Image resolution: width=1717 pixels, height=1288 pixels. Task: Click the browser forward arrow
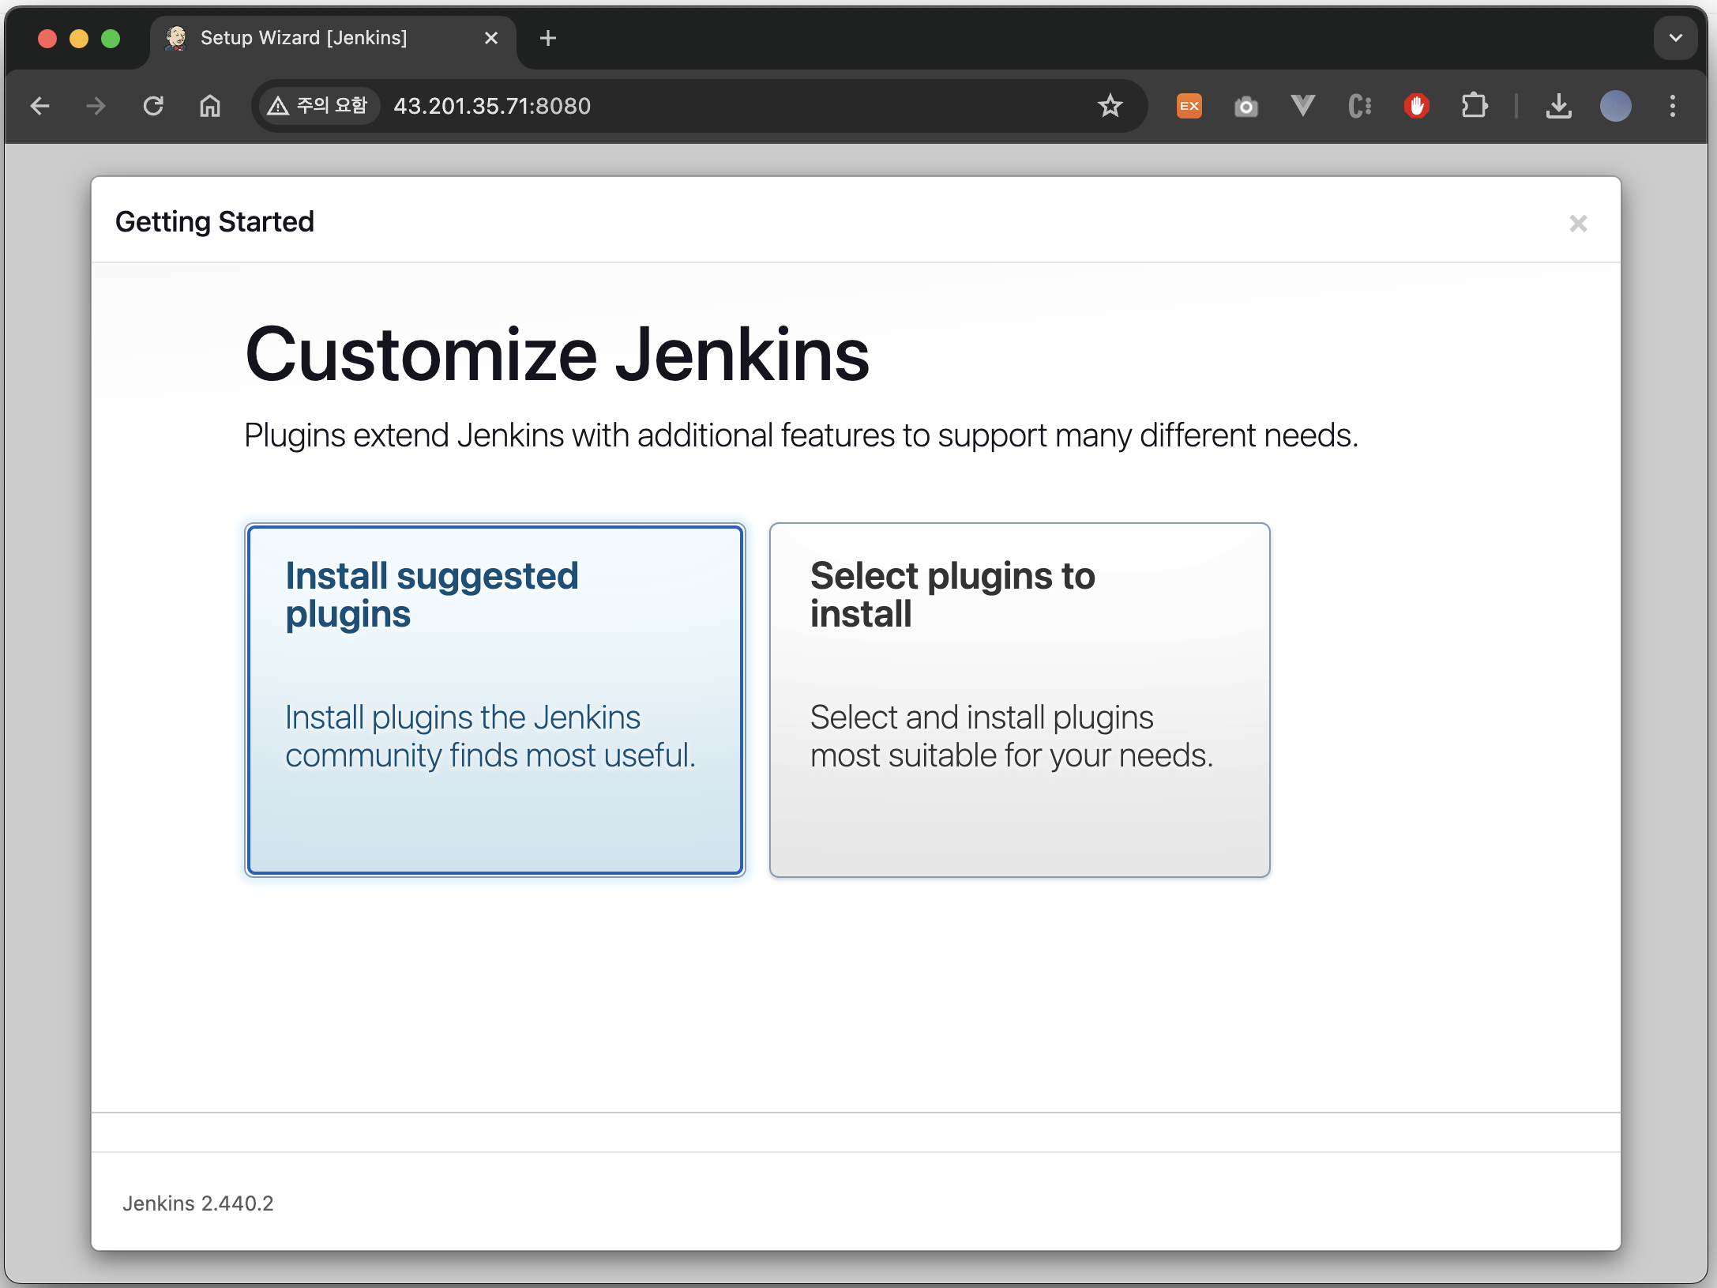(x=96, y=106)
